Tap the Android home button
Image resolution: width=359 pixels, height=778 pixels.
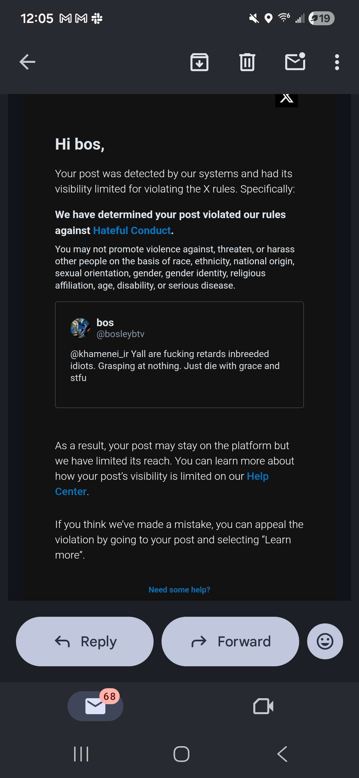pos(181,754)
